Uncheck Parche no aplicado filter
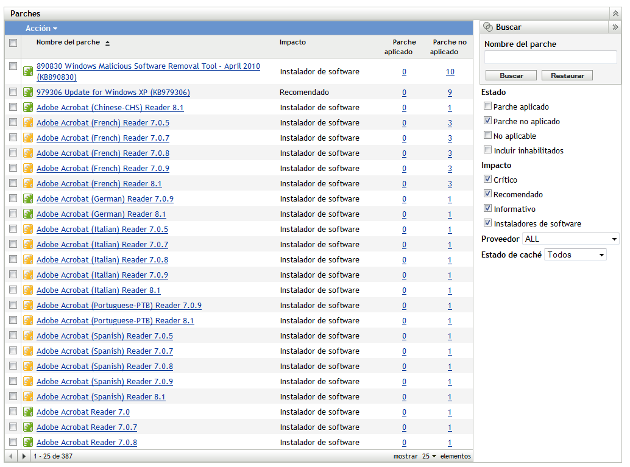Viewport: 630px width, 467px height. point(488,121)
